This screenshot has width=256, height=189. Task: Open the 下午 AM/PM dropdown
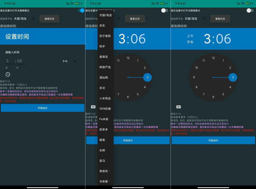tap(69, 61)
